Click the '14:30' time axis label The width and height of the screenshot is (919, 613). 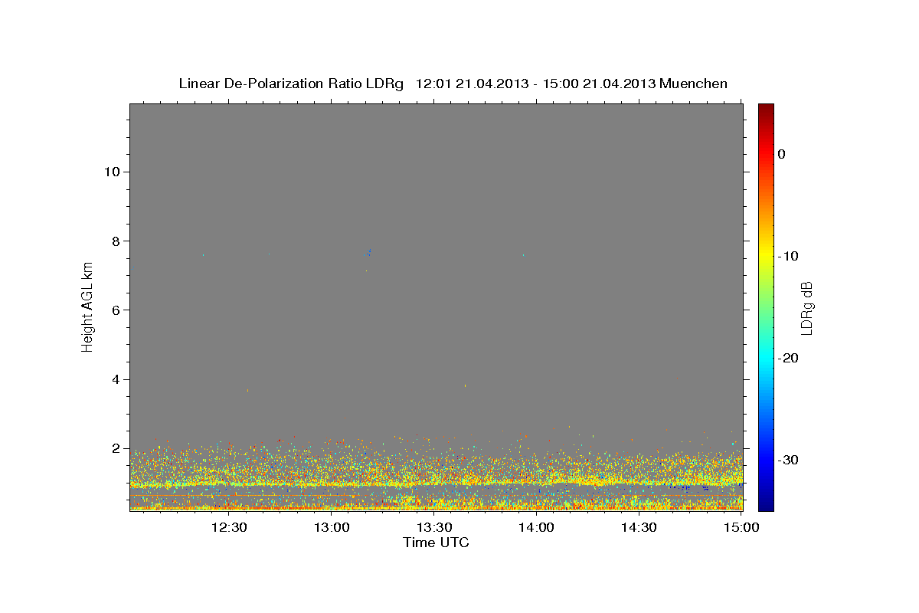pyautogui.click(x=639, y=528)
